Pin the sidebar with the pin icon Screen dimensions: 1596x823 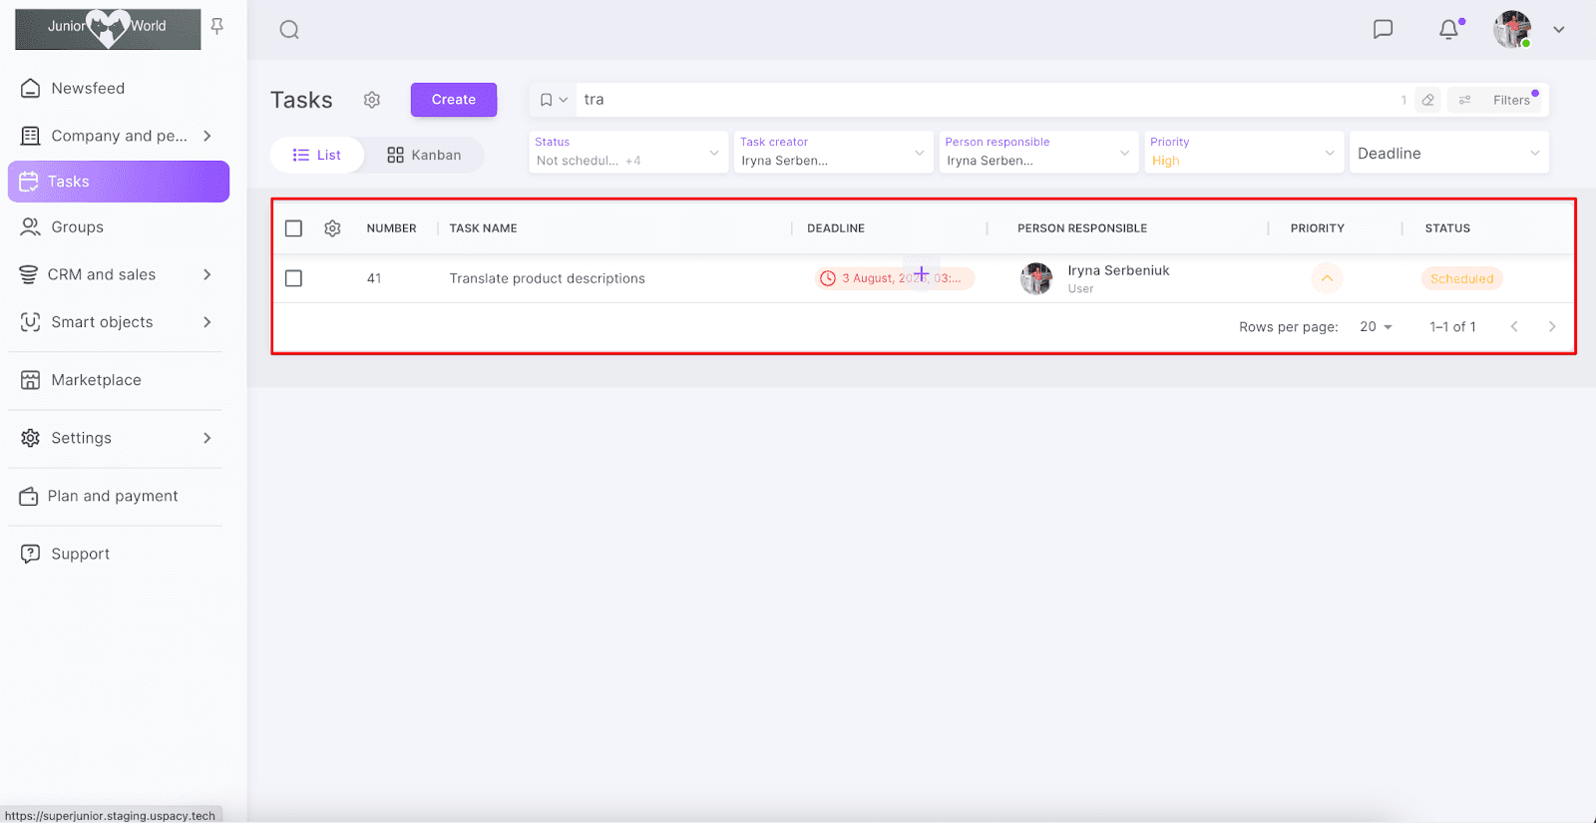pyautogui.click(x=216, y=26)
